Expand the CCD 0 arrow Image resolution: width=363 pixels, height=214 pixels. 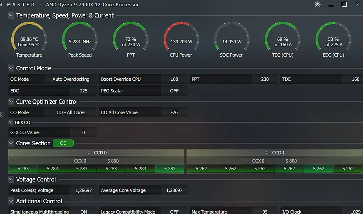[88, 153]
